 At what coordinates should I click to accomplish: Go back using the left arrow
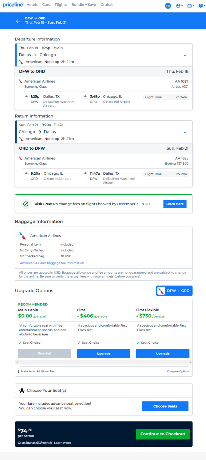(18, 21)
